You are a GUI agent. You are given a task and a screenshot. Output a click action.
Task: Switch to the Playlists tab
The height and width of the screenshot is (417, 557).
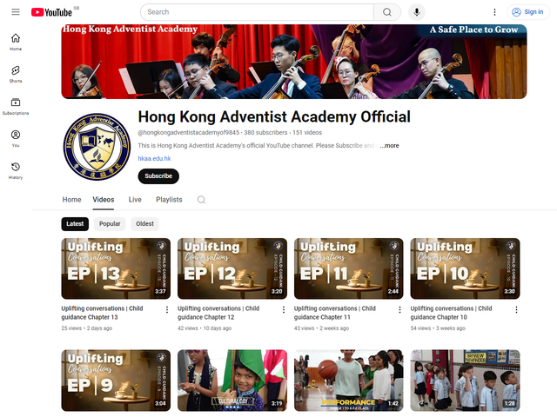coord(169,200)
